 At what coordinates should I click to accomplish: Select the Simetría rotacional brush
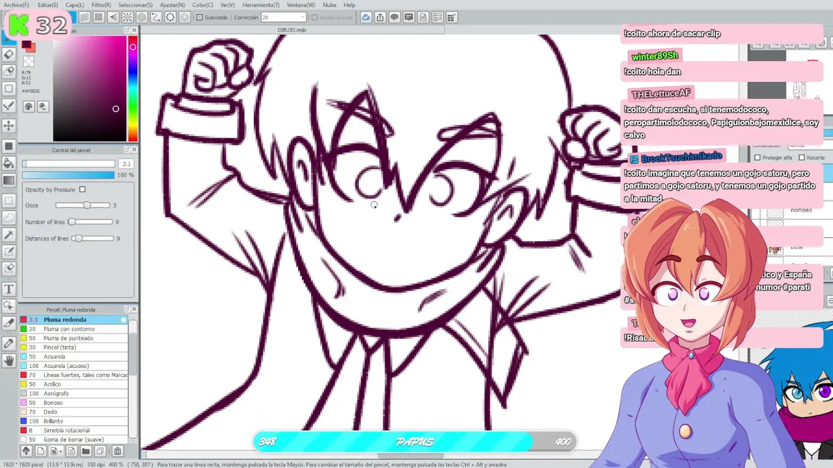pos(74,430)
